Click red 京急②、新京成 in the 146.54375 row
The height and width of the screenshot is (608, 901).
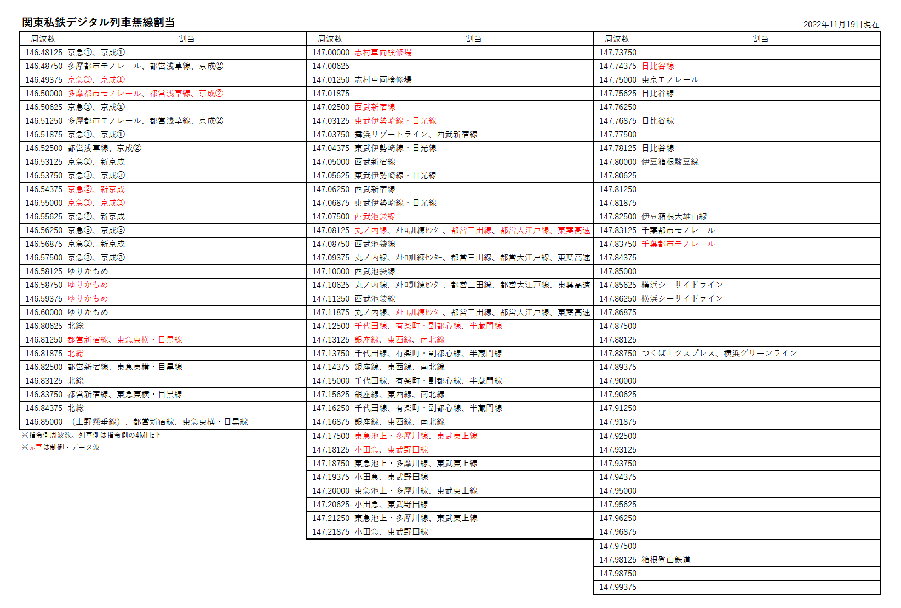click(96, 189)
